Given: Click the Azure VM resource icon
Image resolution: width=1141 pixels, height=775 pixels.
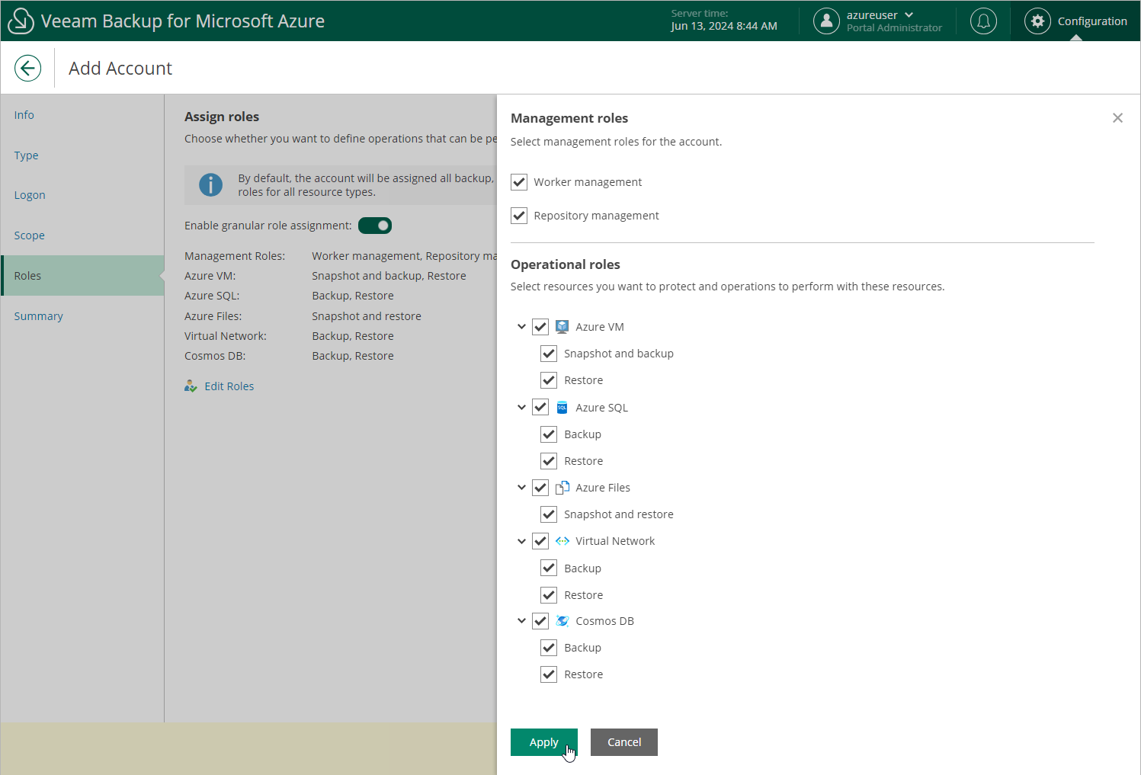Looking at the screenshot, I should pos(562,327).
